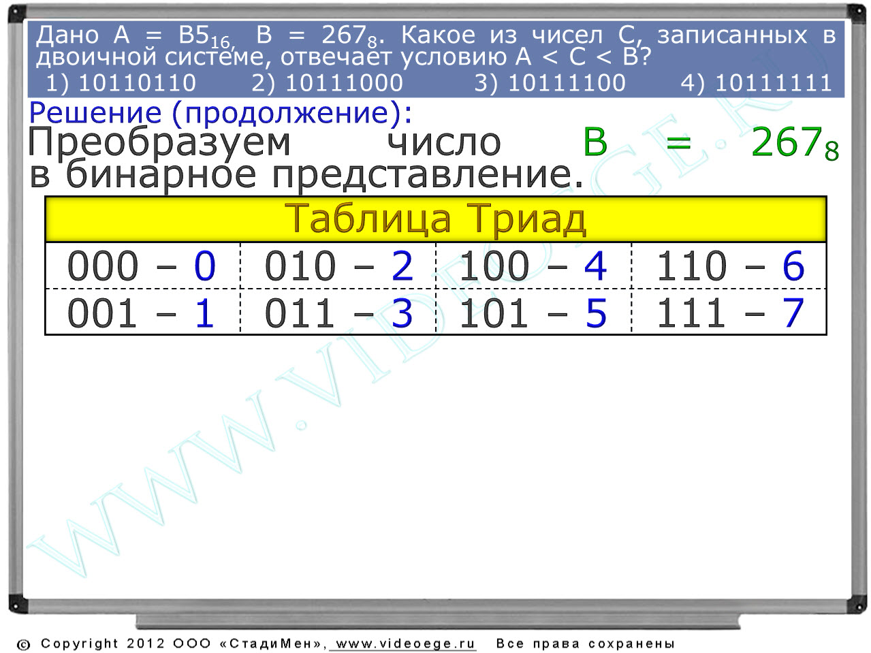871x653 pixels.
Task: Click table cell '100 – 4'
Action: tap(534, 266)
